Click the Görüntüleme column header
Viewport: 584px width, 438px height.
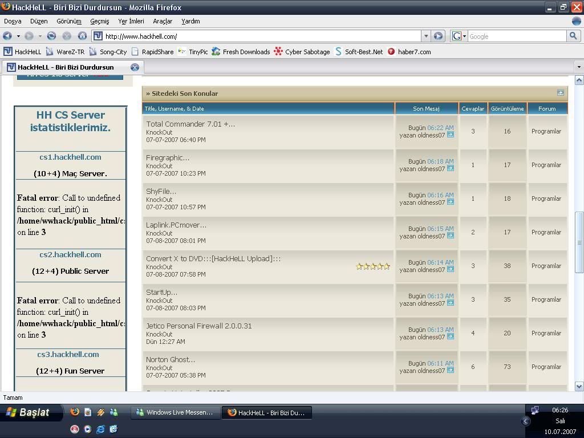click(x=507, y=108)
